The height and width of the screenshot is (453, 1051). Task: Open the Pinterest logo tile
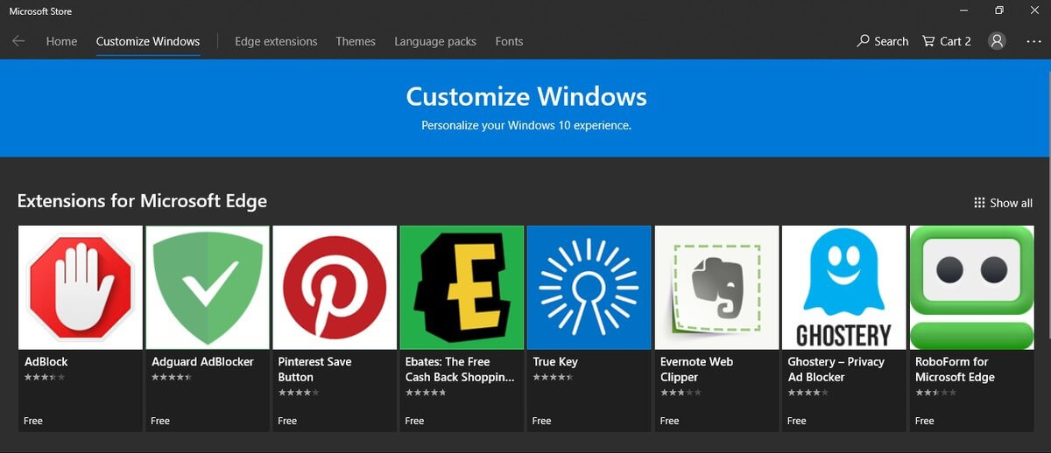pyautogui.click(x=335, y=288)
